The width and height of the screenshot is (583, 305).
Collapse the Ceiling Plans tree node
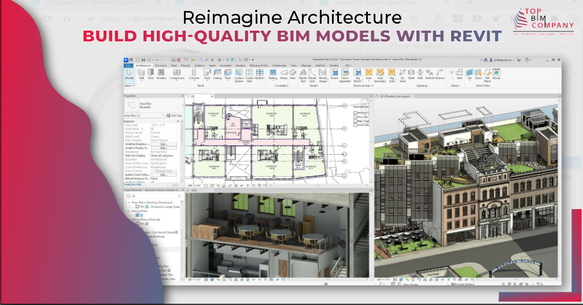129,211
